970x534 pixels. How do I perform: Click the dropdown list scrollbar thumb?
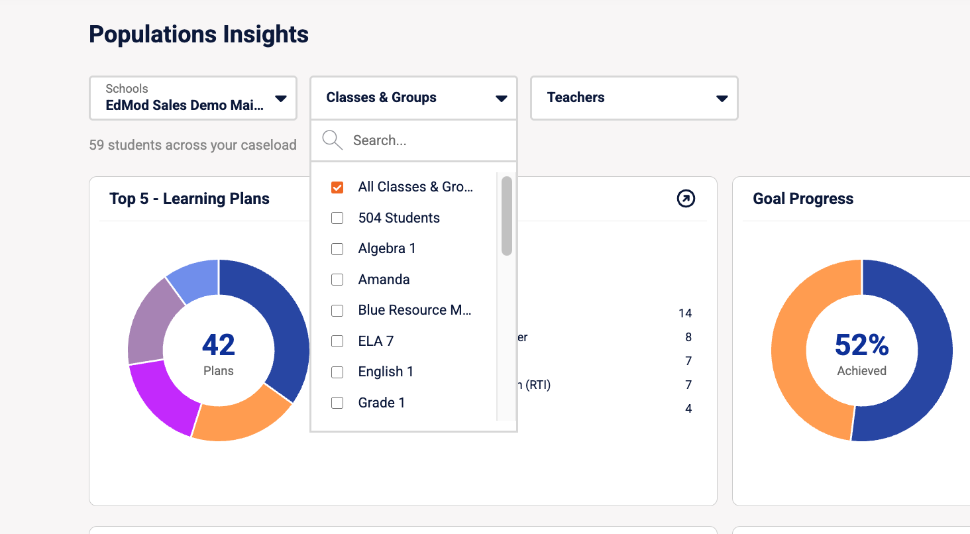pos(507,216)
